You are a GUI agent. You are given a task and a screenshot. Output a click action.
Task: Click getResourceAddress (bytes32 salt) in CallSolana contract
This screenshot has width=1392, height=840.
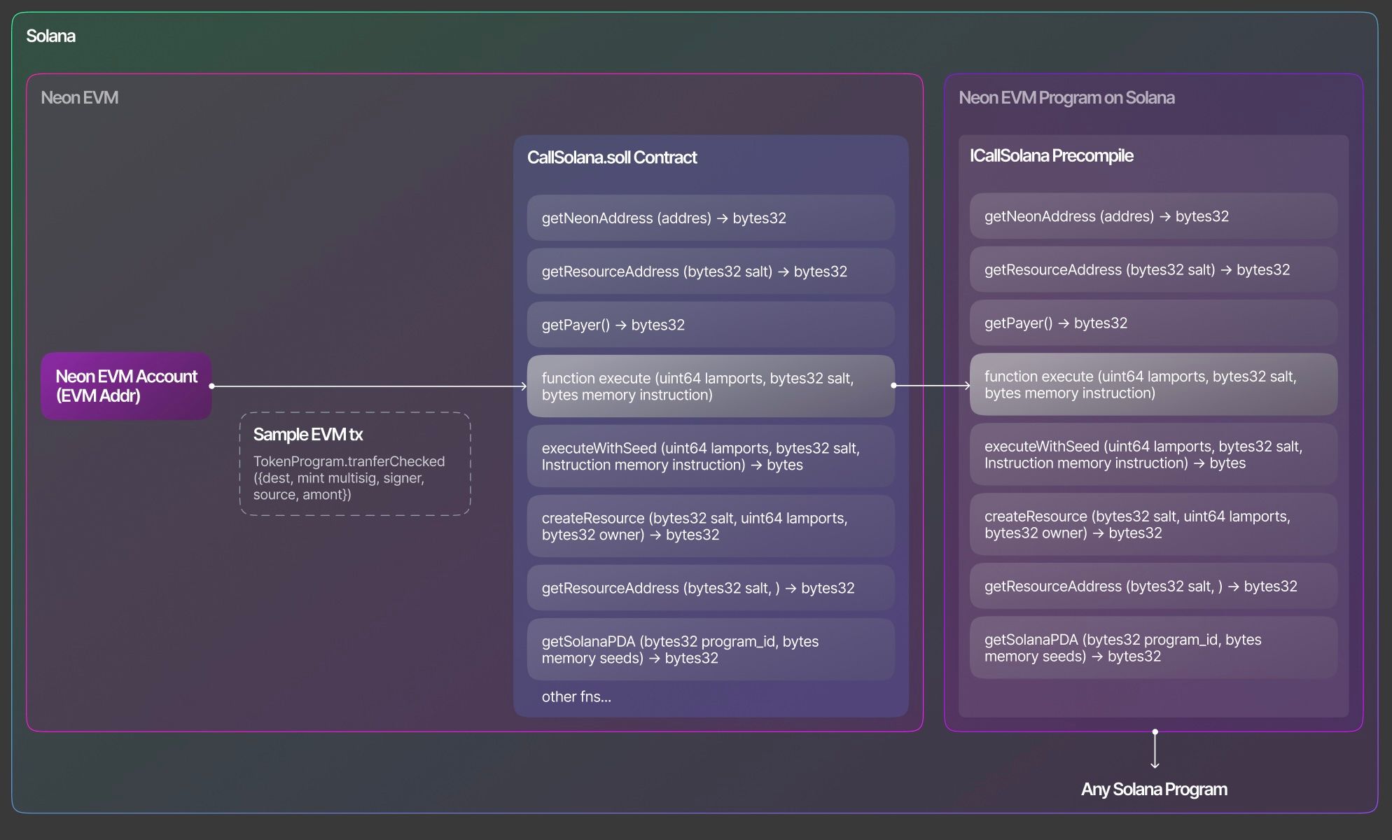(x=710, y=272)
